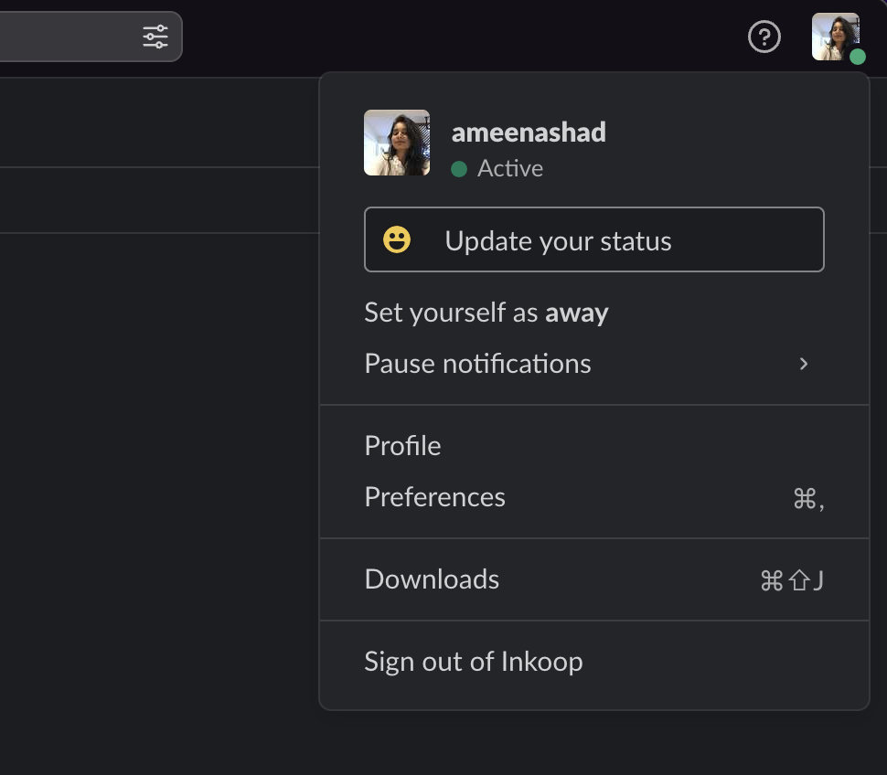Click the smiley emoji in status box
This screenshot has width=887, height=775.
(x=397, y=239)
